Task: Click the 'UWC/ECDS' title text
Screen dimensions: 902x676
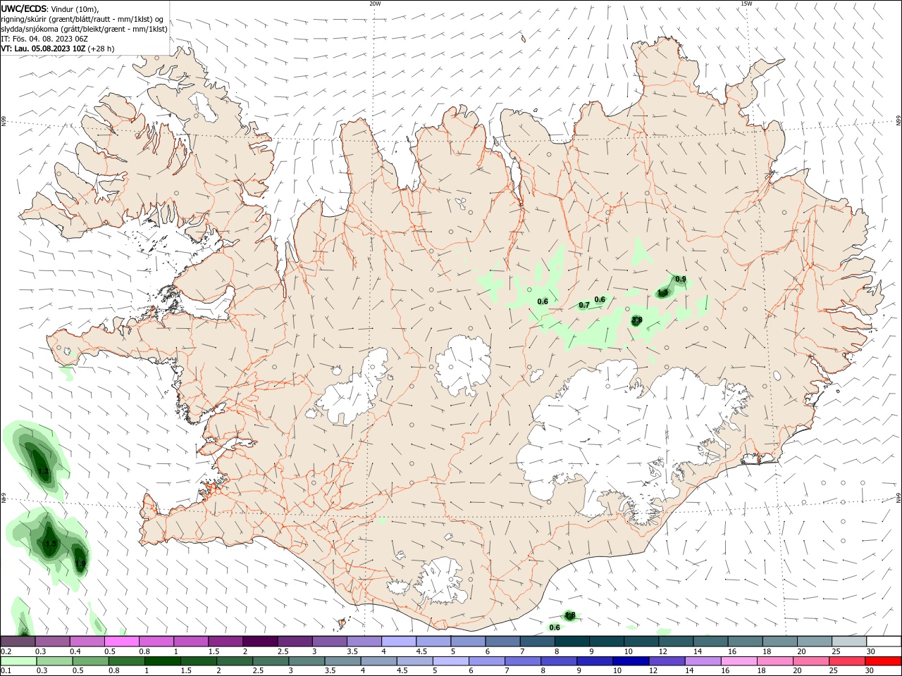Action: [x=23, y=8]
